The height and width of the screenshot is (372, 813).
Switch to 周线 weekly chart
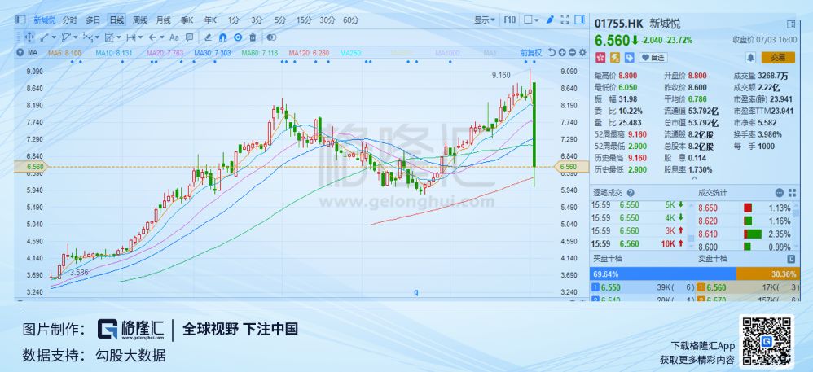[x=140, y=20]
